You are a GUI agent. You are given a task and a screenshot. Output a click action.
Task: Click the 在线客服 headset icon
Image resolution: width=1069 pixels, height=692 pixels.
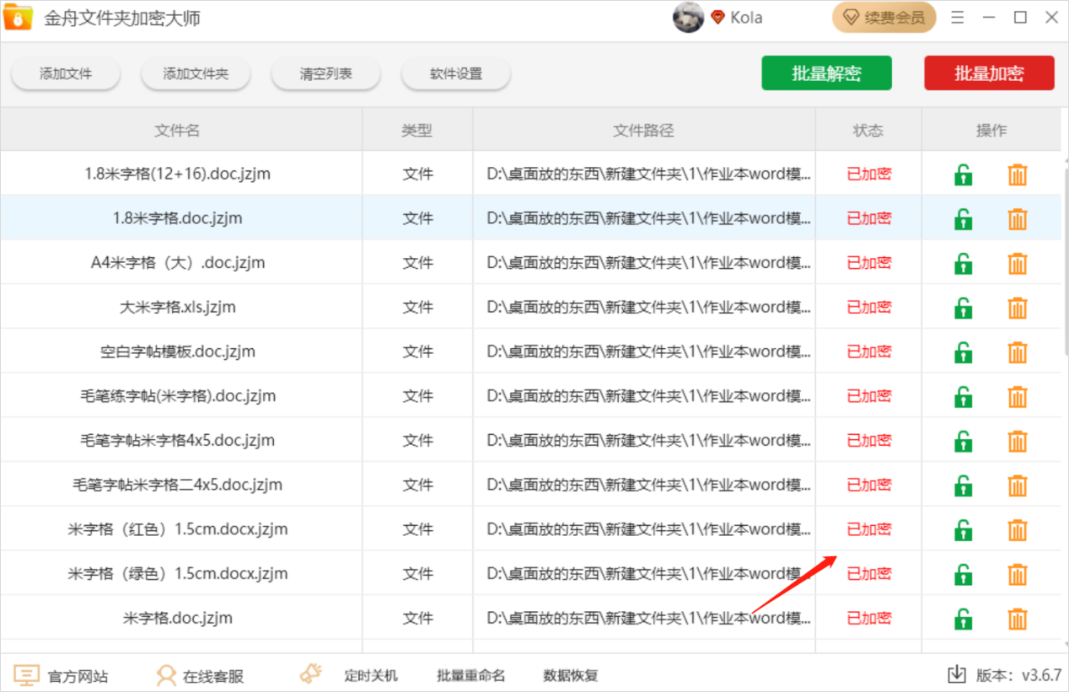(164, 674)
